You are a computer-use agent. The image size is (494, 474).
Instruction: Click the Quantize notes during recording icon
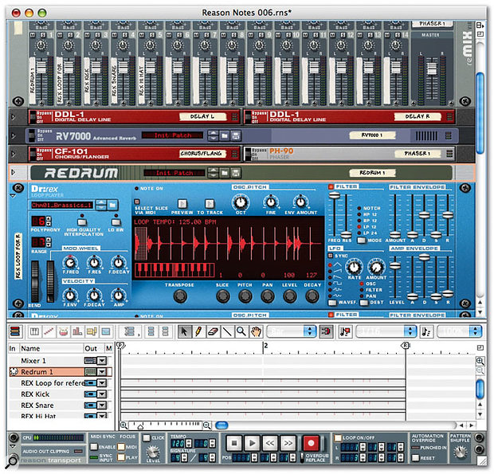[x=345, y=331]
